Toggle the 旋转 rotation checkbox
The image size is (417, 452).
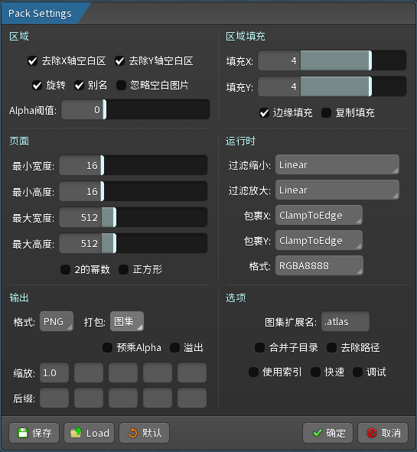pos(37,86)
